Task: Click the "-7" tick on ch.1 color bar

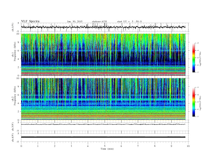Action: coord(198,72)
